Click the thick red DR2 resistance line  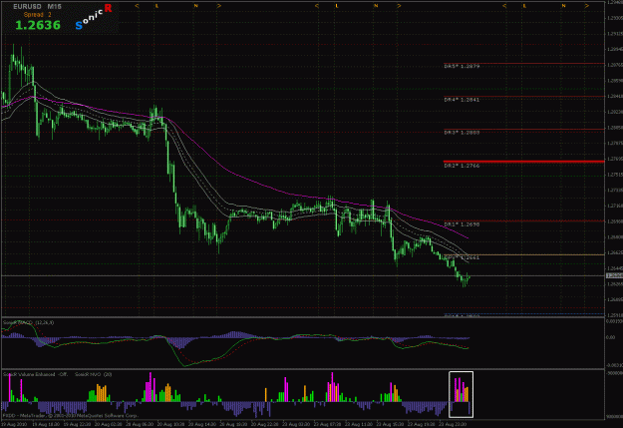(x=523, y=162)
